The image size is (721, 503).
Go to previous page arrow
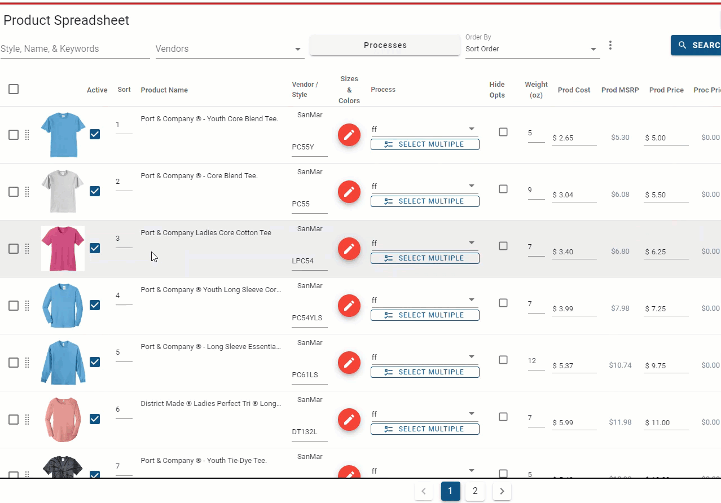point(424,491)
